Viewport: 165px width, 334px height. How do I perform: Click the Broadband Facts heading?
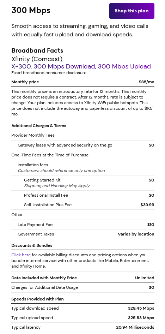pos(37,50)
